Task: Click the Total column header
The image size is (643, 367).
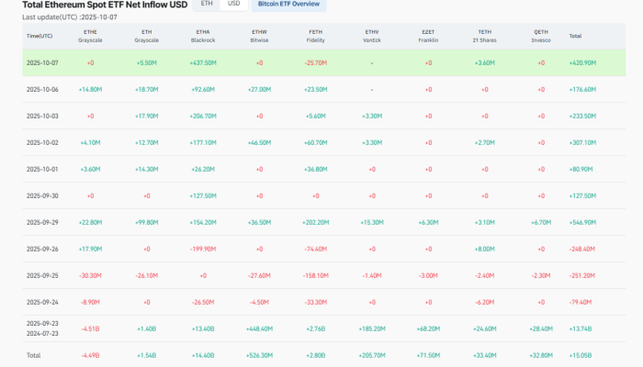Action: pyautogui.click(x=575, y=36)
